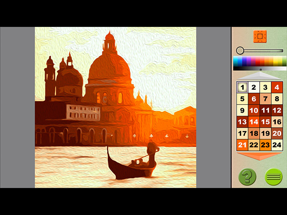This screenshot has height=215, width=287.
Task: Choose orange color number 14
Action: (x=254, y=122)
